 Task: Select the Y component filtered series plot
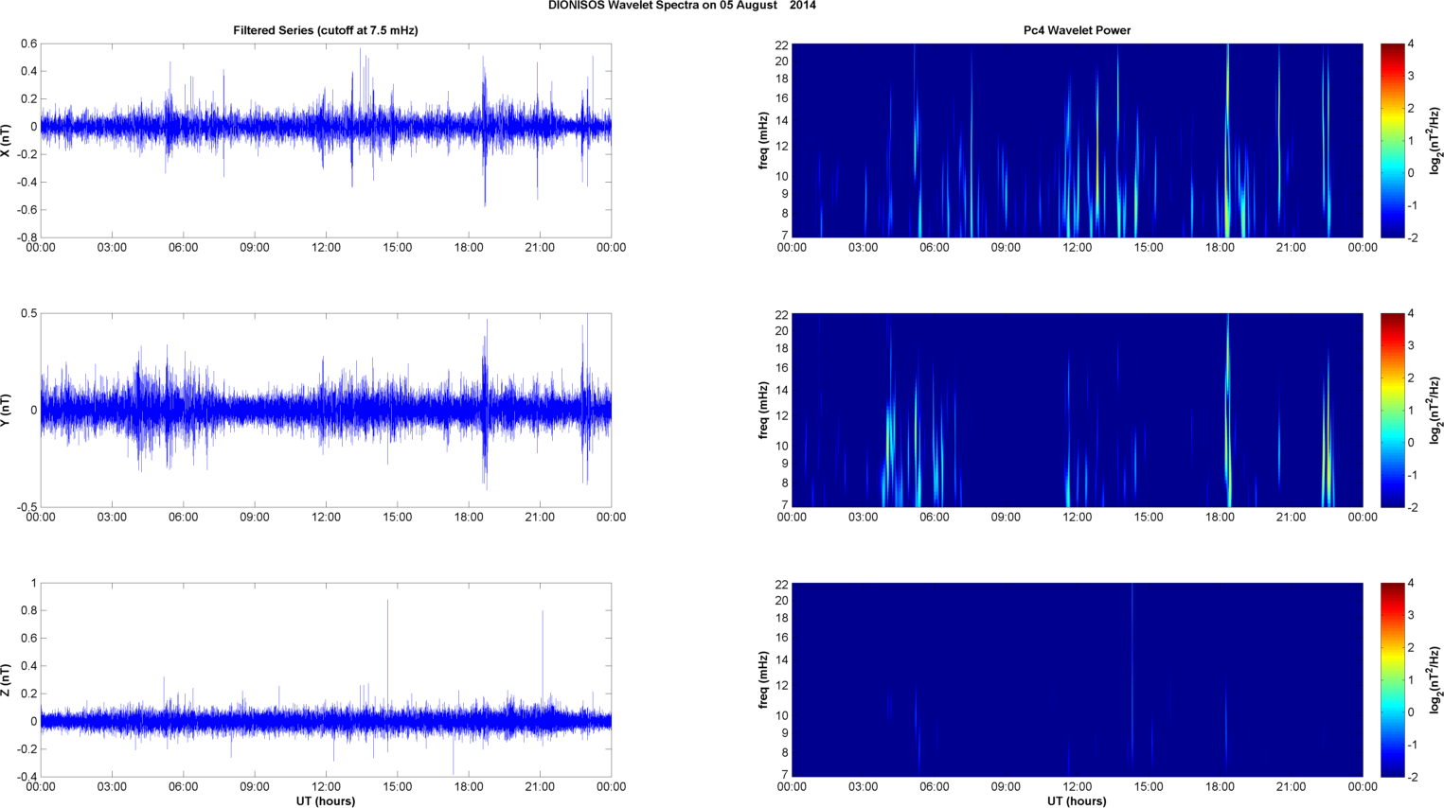tap(326, 410)
